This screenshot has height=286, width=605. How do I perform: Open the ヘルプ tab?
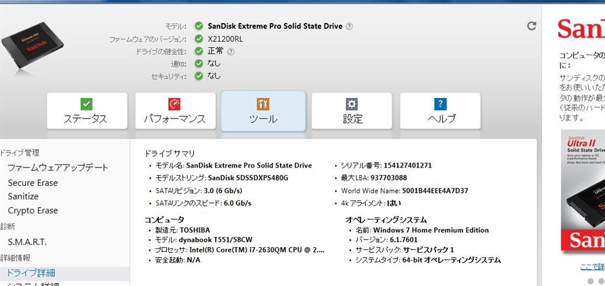(440, 111)
